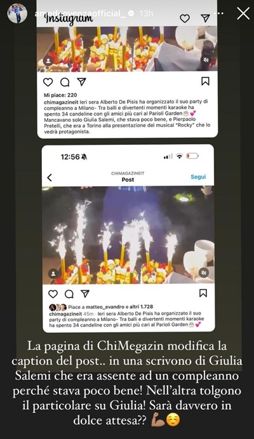This screenshot has width=254, height=439.
Task: Open the story author's profile picture
Action: coord(17,13)
